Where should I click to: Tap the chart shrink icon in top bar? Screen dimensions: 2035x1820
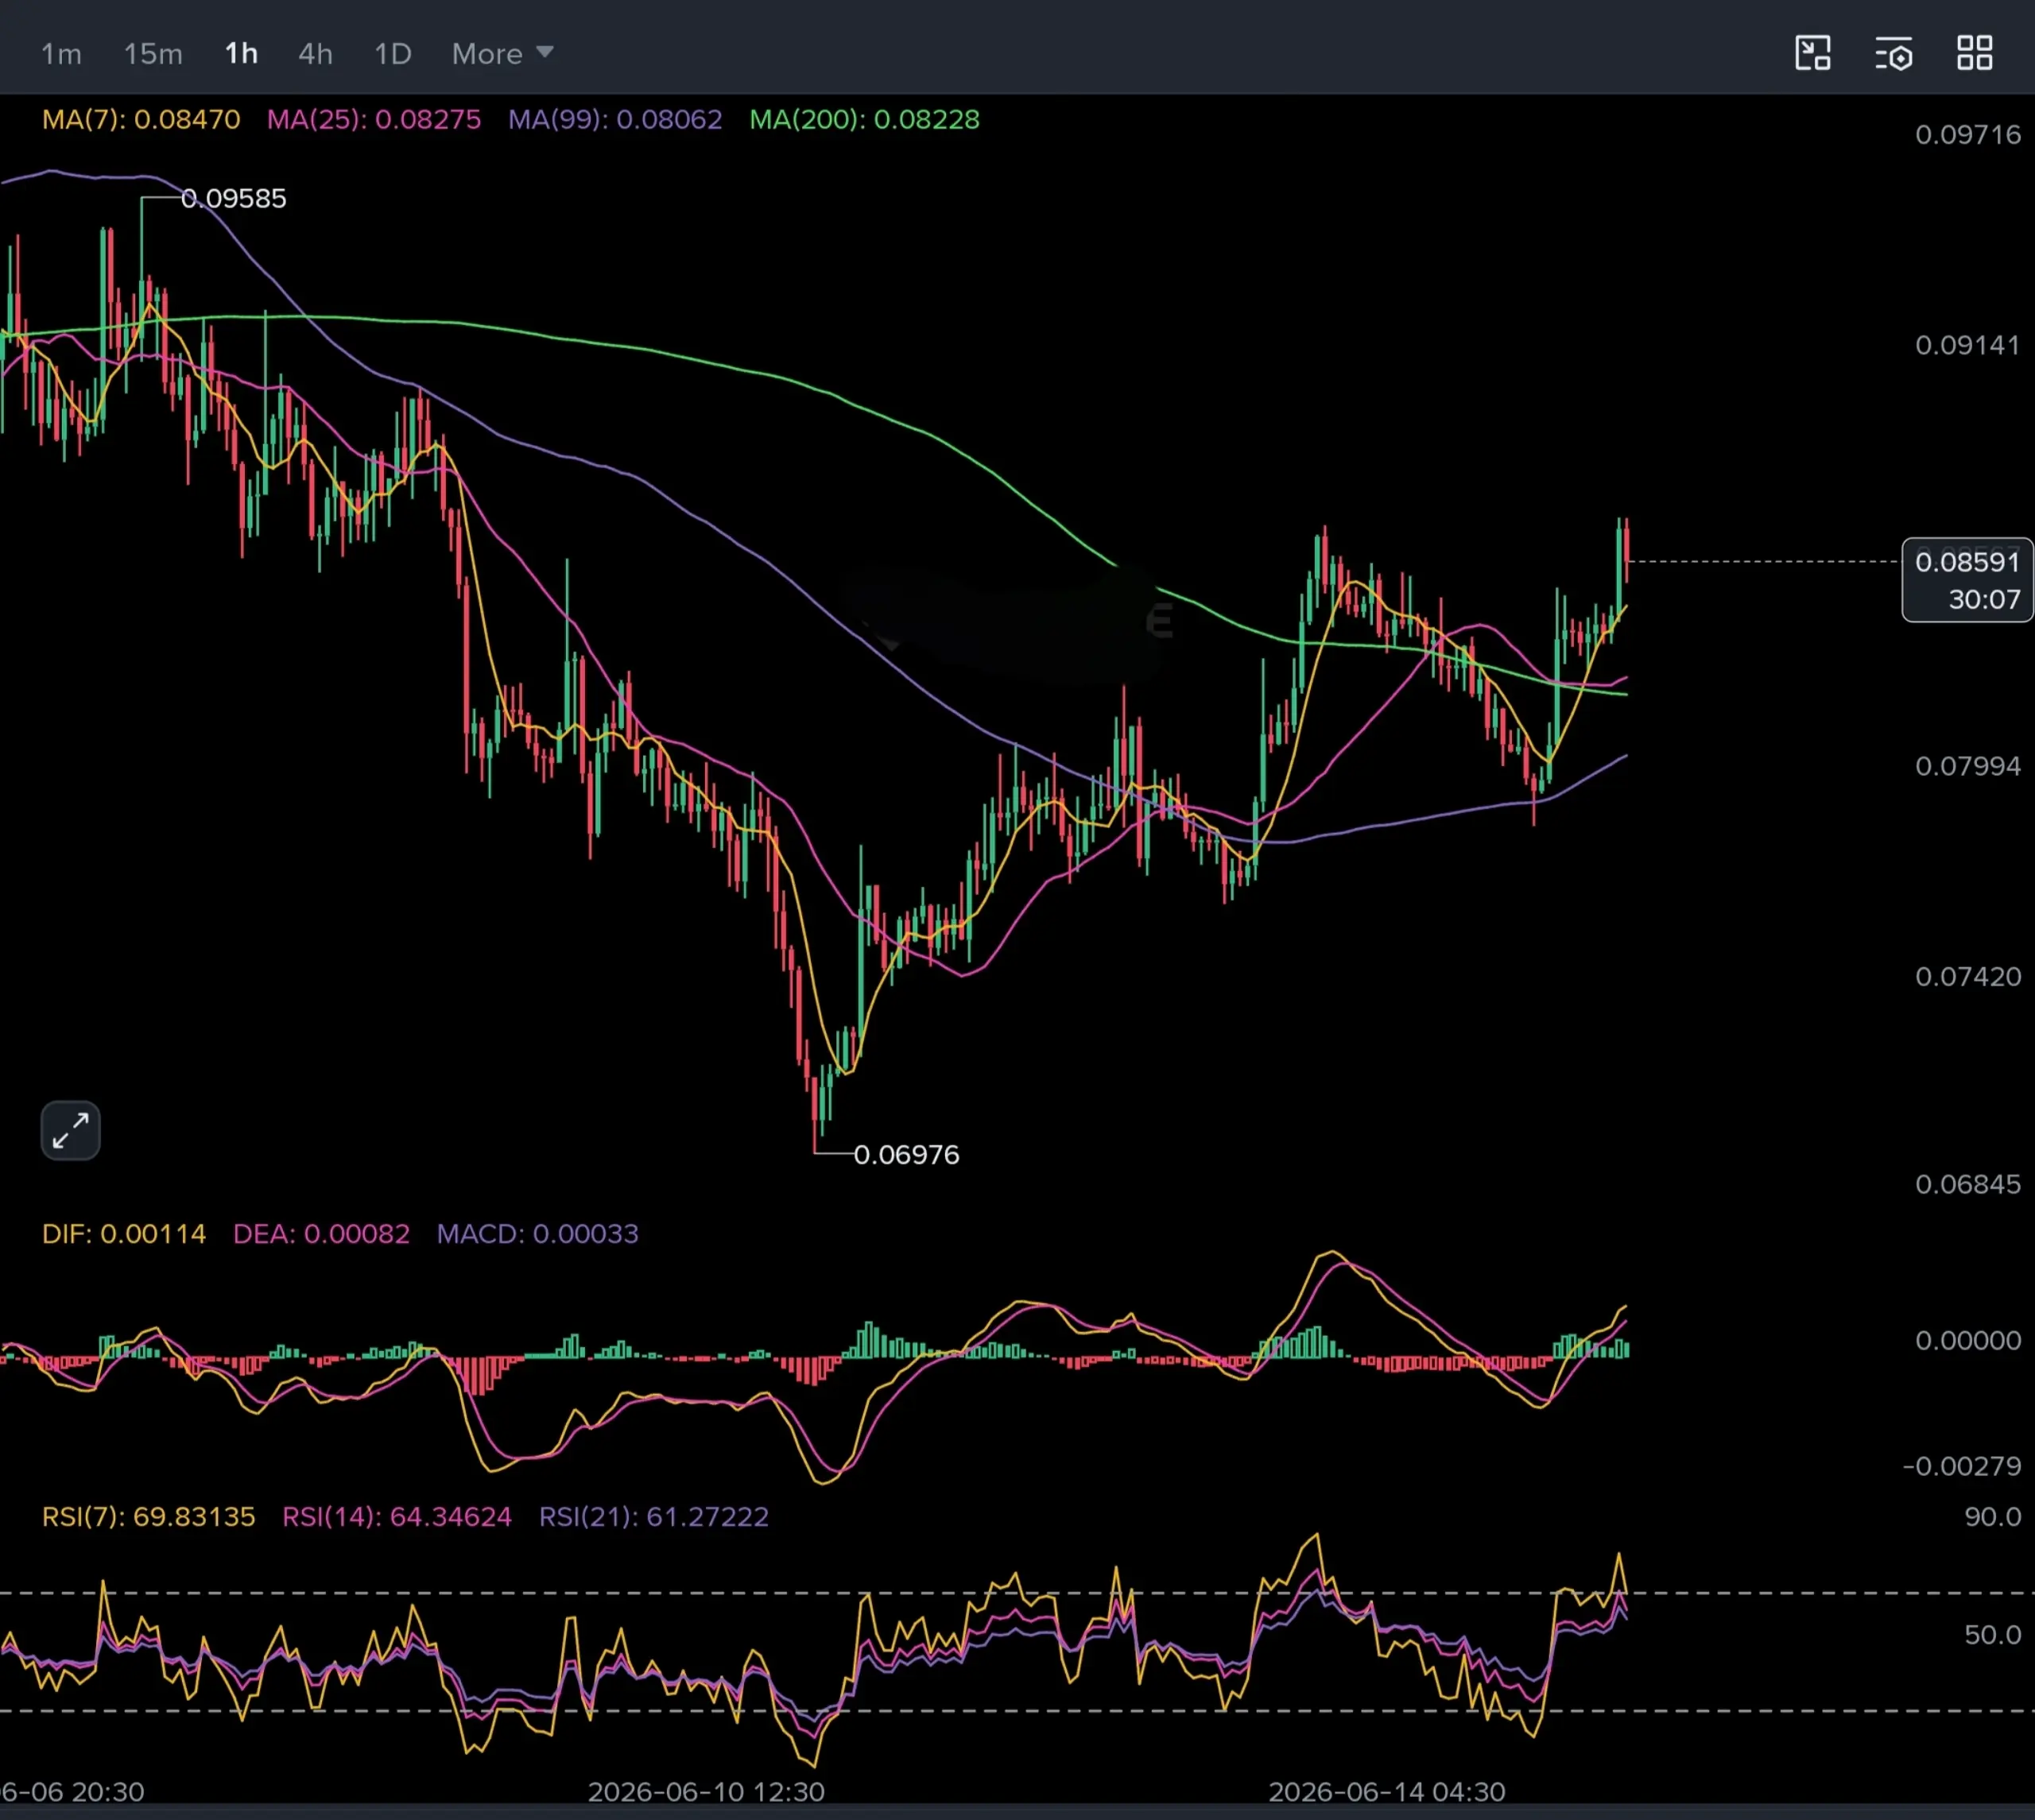(1812, 53)
